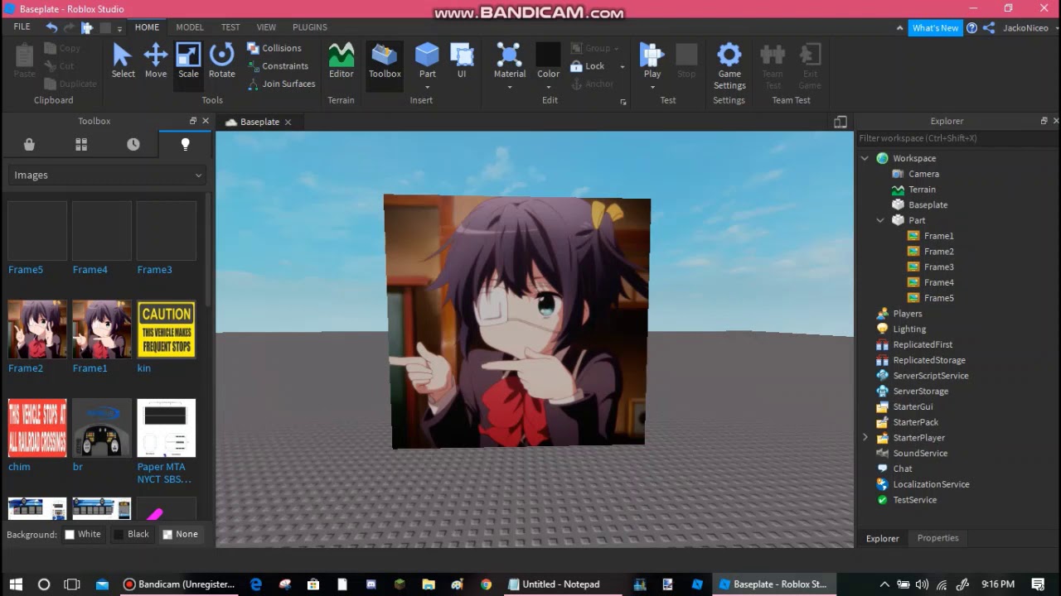
Task: Select None background option
Action: [181, 534]
